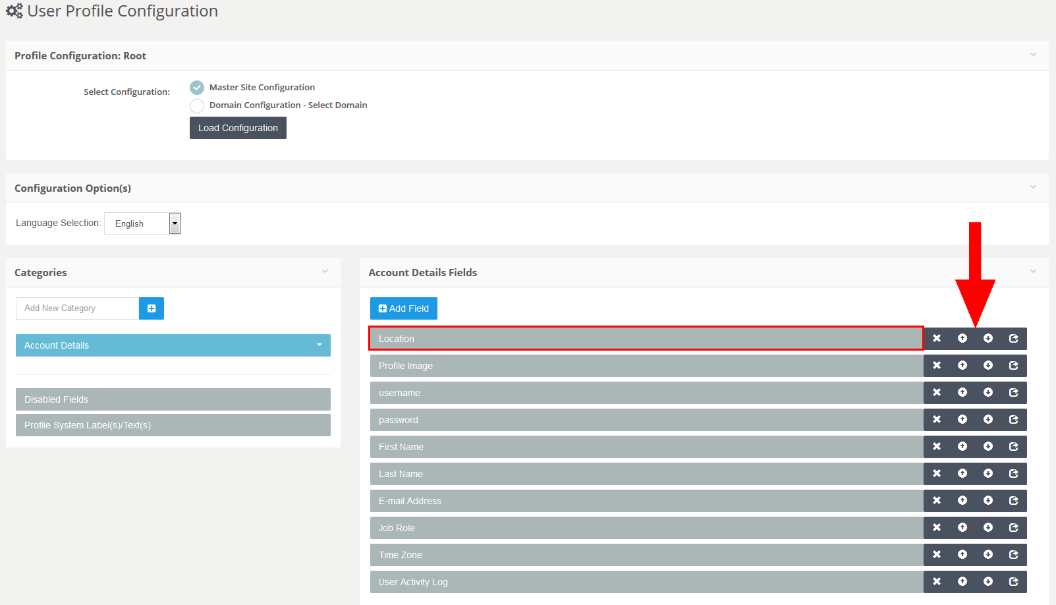
Task: Select the Job Role field's up arrow
Action: (x=962, y=527)
